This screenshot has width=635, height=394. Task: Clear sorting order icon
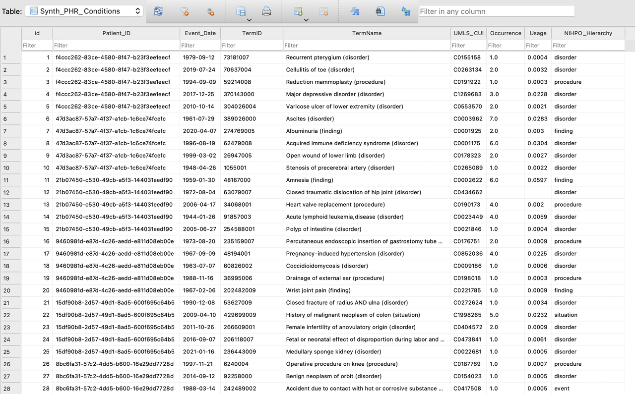coord(210,11)
